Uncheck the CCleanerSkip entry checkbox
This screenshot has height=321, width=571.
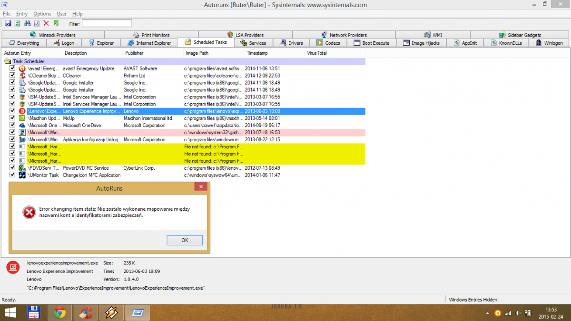point(13,76)
